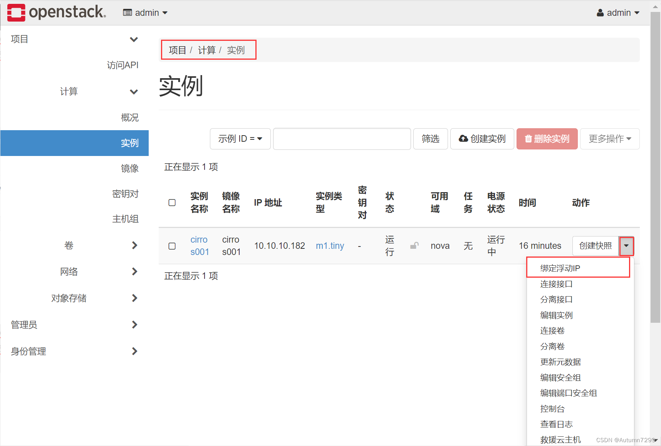The image size is (661, 446).
Task: Open the admin user menu
Action: pyautogui.click(x=618, y=13)
